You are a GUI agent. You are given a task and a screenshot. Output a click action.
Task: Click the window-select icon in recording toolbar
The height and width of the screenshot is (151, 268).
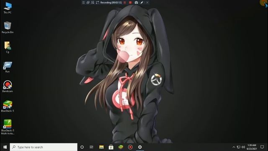(88, 3)
